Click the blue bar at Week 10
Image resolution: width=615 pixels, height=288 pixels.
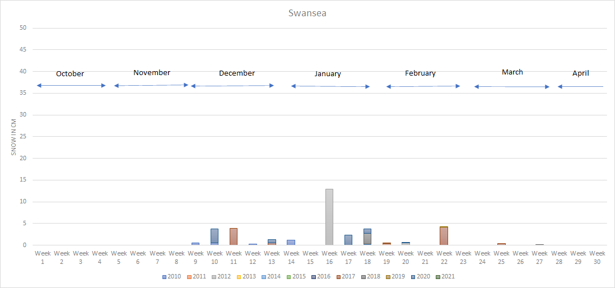click(x=215, y=236)
